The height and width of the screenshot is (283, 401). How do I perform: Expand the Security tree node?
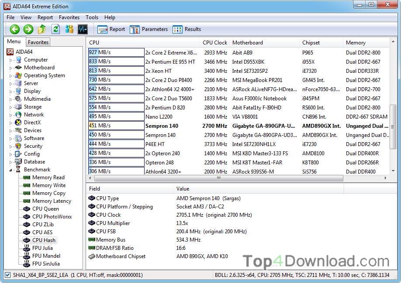pos(10,147)
